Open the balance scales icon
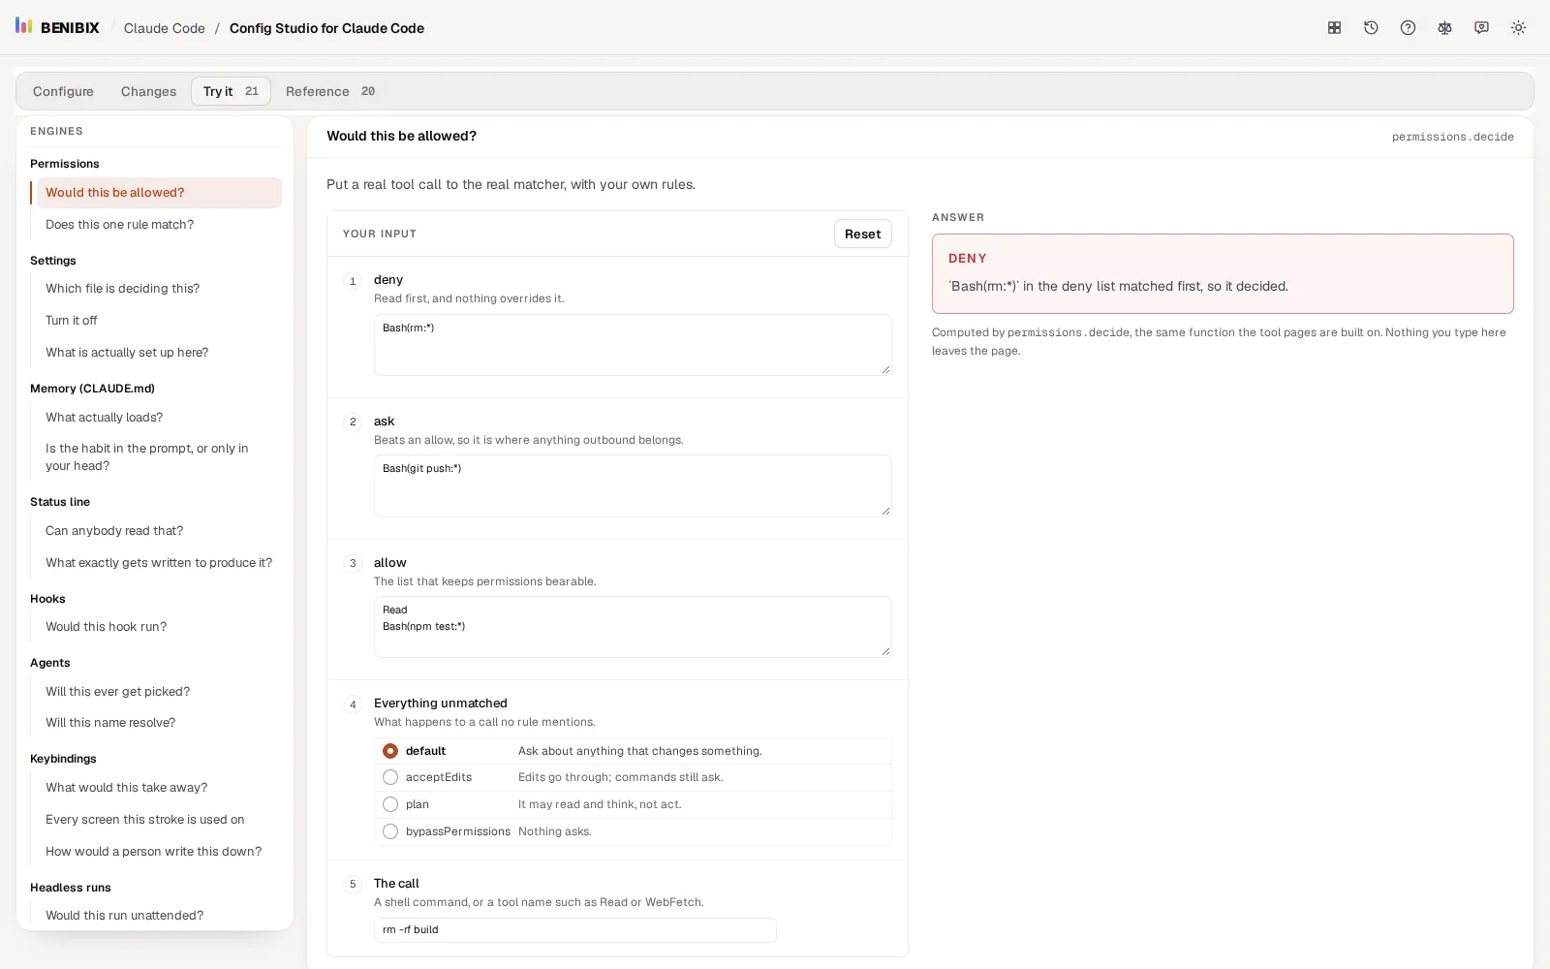The height and width of the screenshot is (969, 1550). (1444, 28)
